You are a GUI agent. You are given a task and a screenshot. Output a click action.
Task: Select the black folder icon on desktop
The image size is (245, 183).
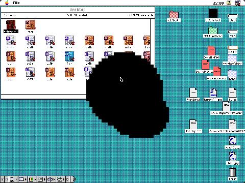click(x=213, y=14)
